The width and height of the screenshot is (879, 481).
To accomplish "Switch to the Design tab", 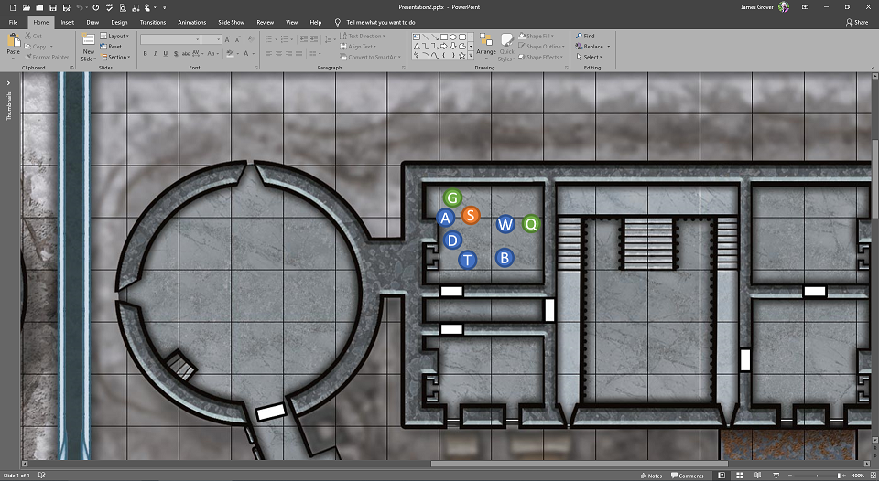I will (x=119, y=21).
